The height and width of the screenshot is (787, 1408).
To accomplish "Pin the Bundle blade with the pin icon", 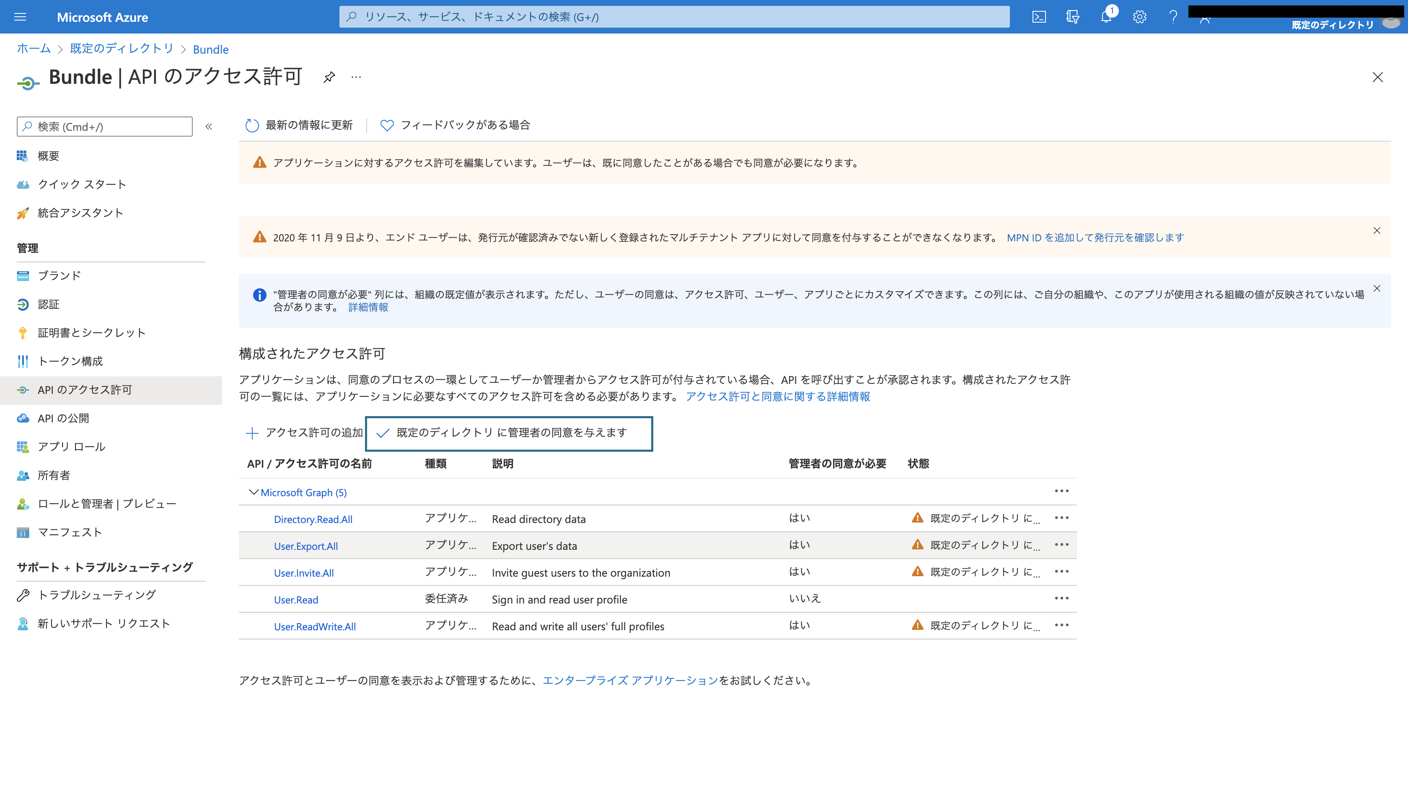I will [329, 77].
